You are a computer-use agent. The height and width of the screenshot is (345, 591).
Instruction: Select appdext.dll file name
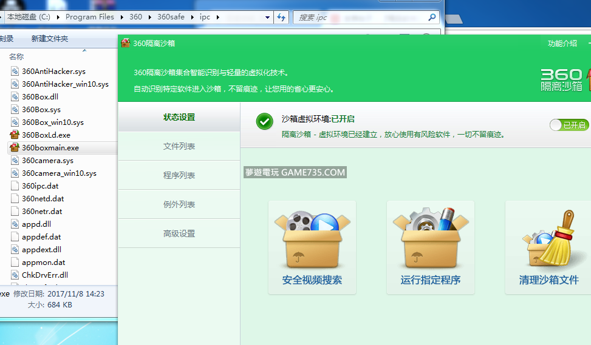(41, 249)
